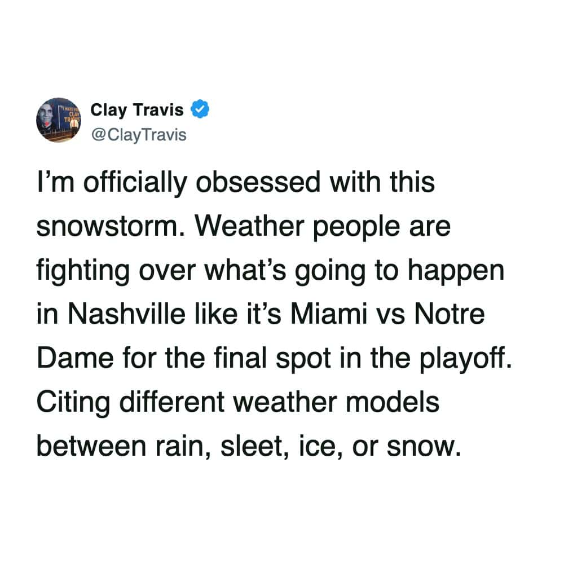The height and width of the screenshot is (564, 564).
Task: Open the @ClayTravis handle link
Action: click(138, 135)
